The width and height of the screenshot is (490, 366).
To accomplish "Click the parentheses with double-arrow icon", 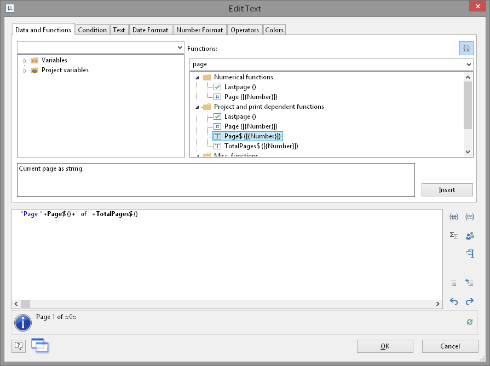I will click(x=453, y=217).
